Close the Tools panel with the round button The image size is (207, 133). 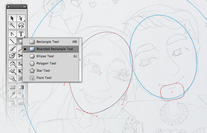(x=8, y=7)
